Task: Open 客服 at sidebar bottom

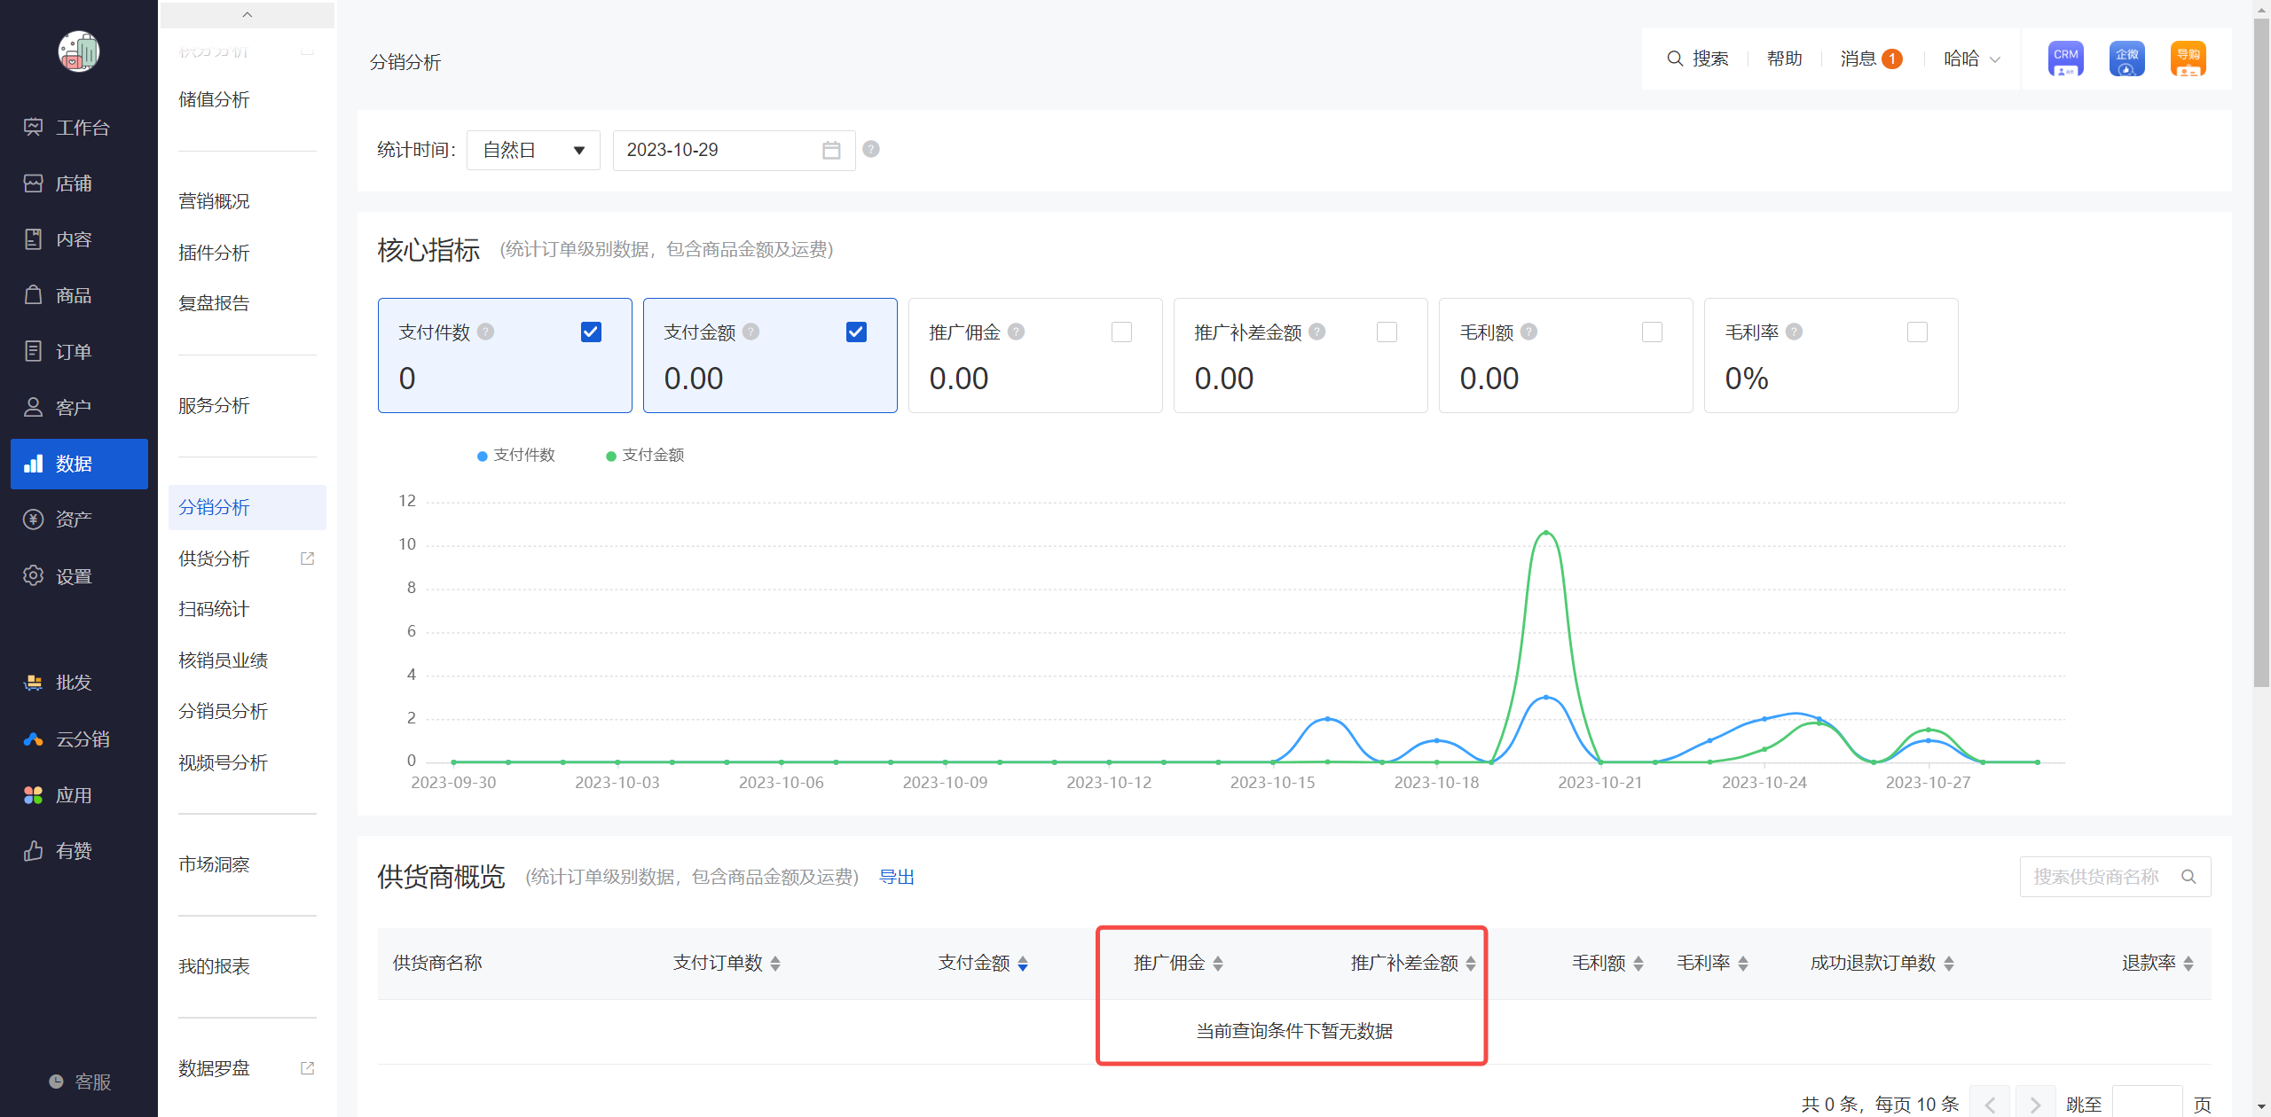Action: point(79,1082)
